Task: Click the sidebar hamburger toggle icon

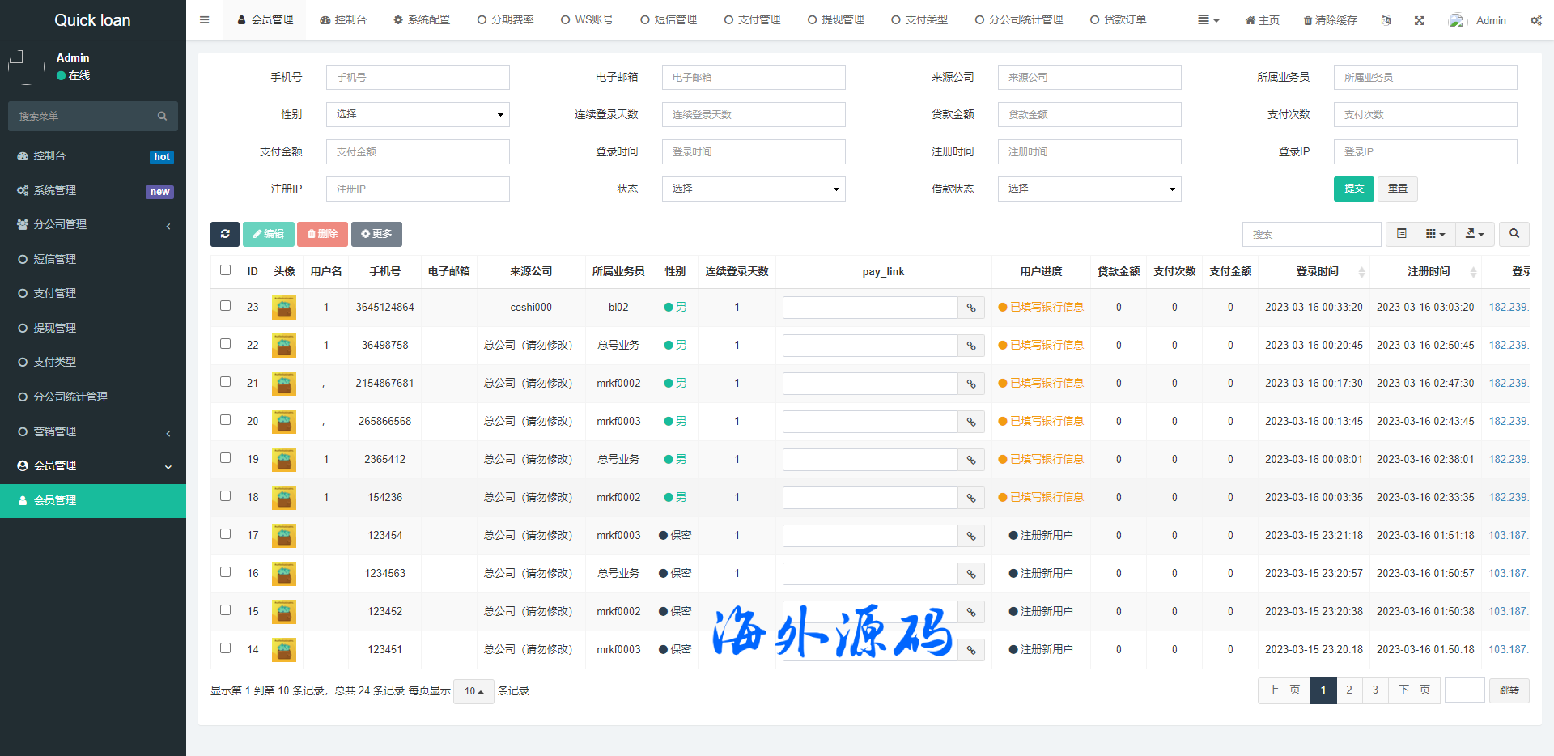Action: point(205,20)
